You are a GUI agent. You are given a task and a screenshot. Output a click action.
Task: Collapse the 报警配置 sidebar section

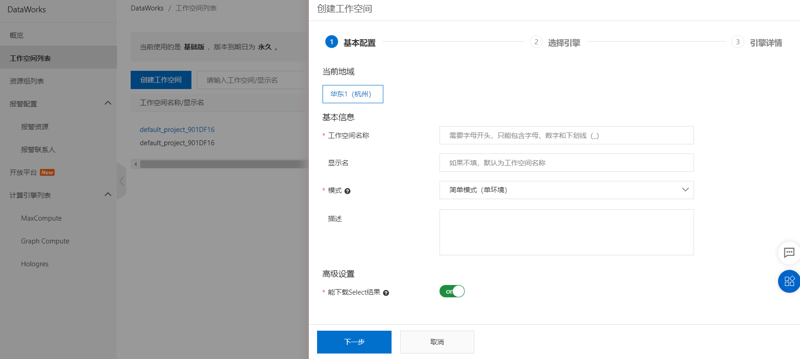click(108, 103)
